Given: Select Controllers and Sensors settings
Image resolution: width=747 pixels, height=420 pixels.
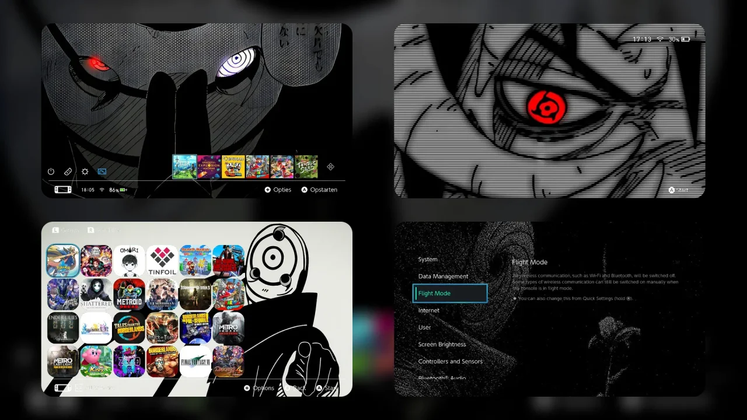Looking at the screenshot, I should [450, 361].
